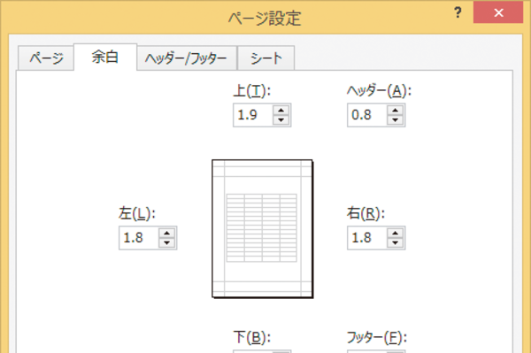Open the ヘッダー/フッター tab
531x353 pixels.
(x=187, y=58)
